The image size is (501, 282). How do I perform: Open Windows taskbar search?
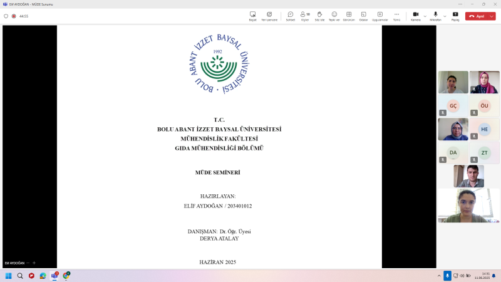pos(20,276)
